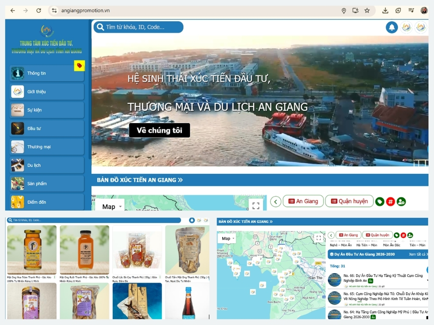Click the large Quận huyện button in upper toolbar
Image resolution: width=434 pixels, height=325 pixels.
[x=349, y=201]
